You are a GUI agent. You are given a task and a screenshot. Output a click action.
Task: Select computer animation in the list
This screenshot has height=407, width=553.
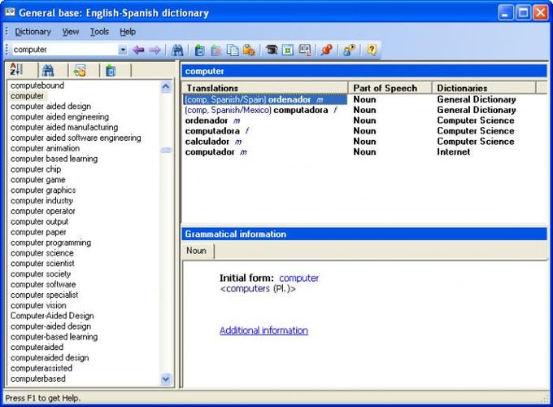tap(46, 148)
